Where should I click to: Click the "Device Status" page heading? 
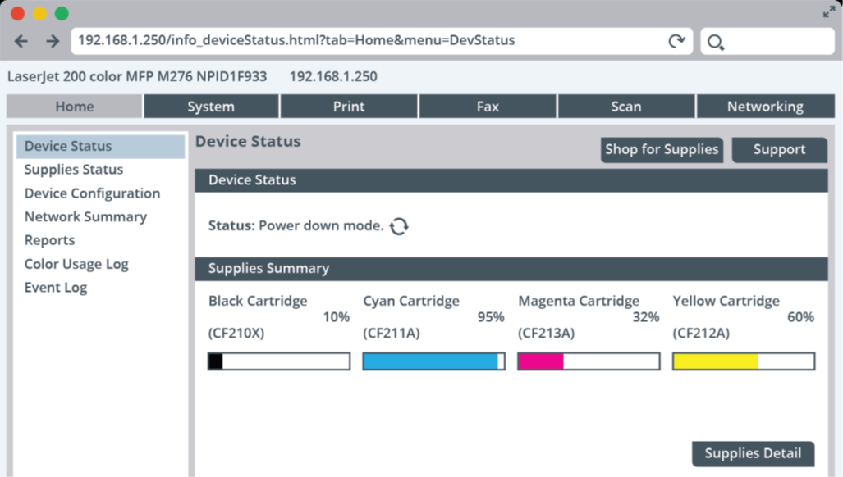point(248,142)
